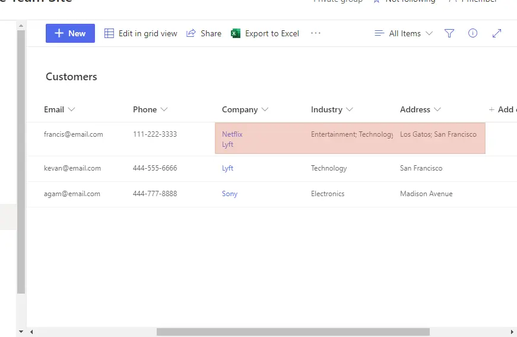Viewport: 517px width, 337px height.
Task: Export the list to Excel
Action: point(265,33)
